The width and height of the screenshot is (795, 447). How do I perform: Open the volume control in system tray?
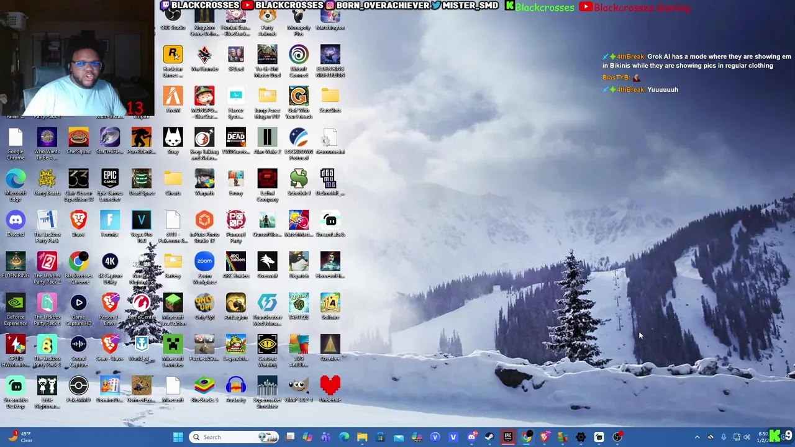tap(747, 437)
